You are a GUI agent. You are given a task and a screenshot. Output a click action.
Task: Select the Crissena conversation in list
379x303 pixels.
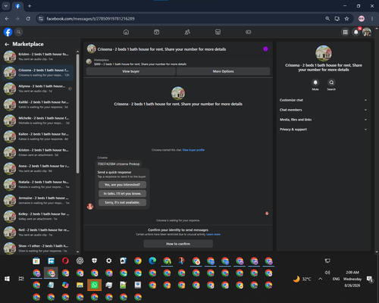(x=38, y=73)
